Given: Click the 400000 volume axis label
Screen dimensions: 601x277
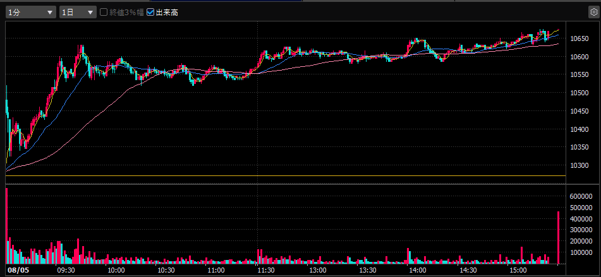Looking at the screenshot, I should point(581,219).
